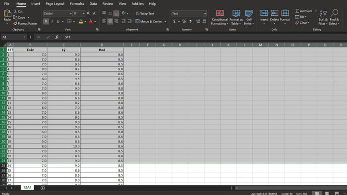Switch to the Insert tab
This screenshot has height=195, width=347.
pyautogui.click(x=36, y=4)
